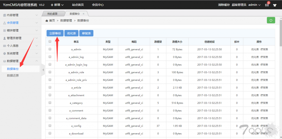Expand the 管理员管理 sidebar chevron

(37, 38)
